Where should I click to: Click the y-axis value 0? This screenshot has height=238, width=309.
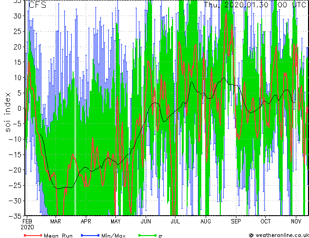[x=19, y=108]
